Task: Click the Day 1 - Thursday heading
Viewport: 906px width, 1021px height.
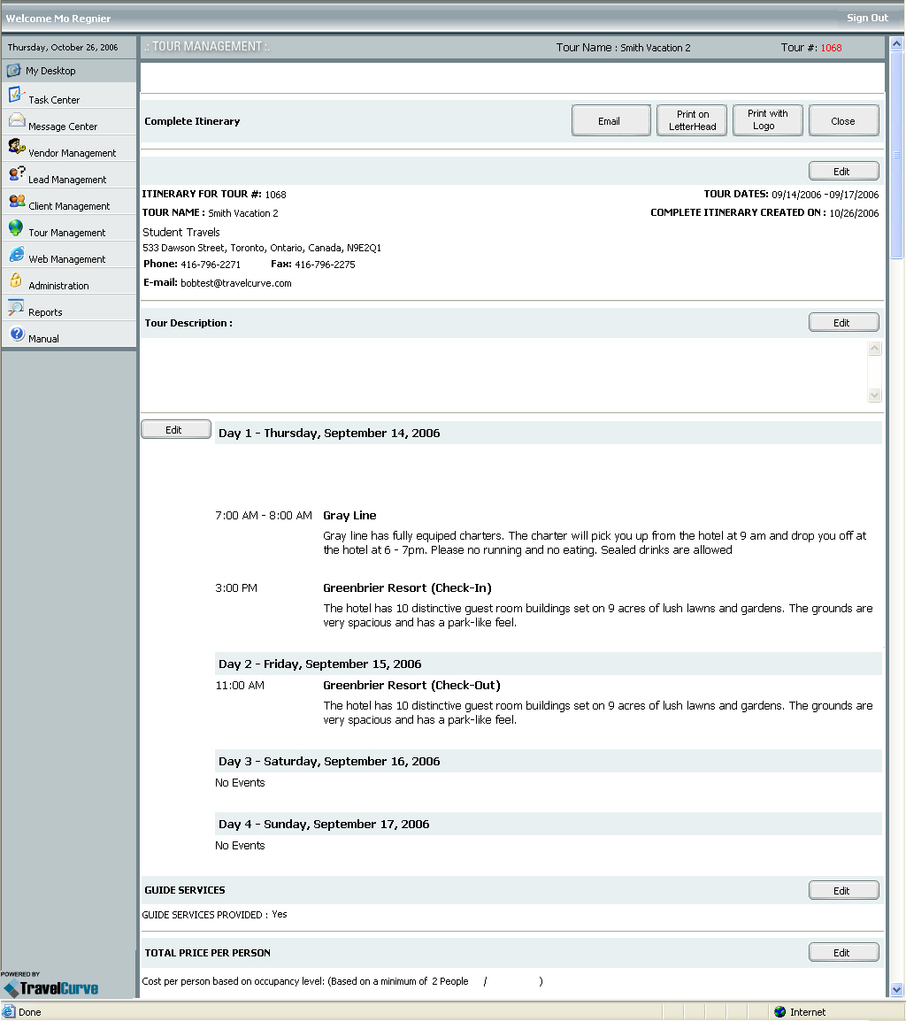Action: (x=329, y=433)
